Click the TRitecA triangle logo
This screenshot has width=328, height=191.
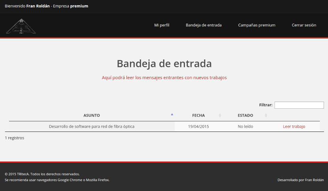coord(21,26)
